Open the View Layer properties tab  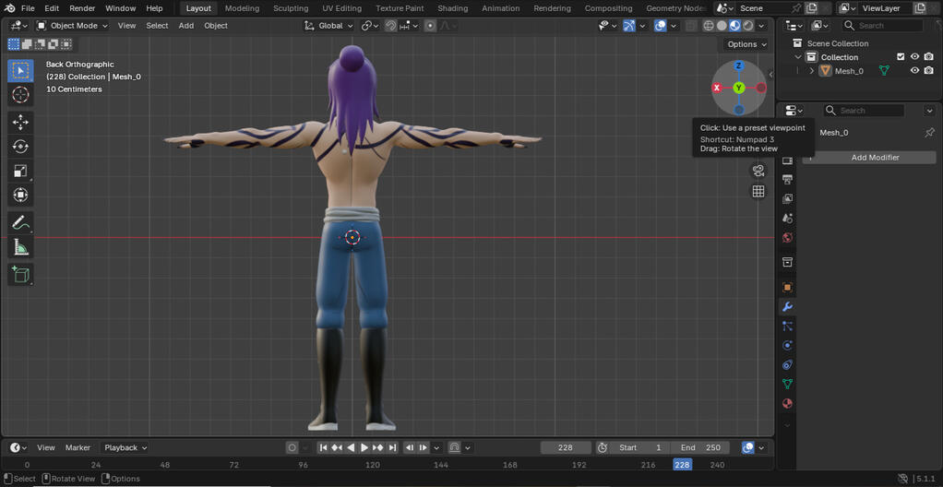coord(787,198)
